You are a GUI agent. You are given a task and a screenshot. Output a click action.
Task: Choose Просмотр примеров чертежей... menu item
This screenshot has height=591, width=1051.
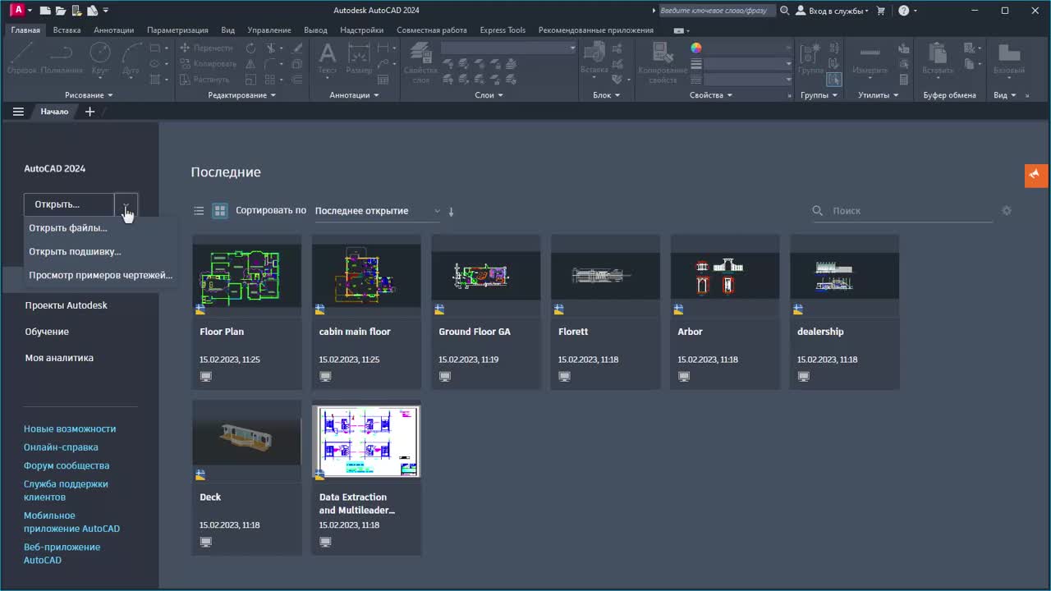100,276
